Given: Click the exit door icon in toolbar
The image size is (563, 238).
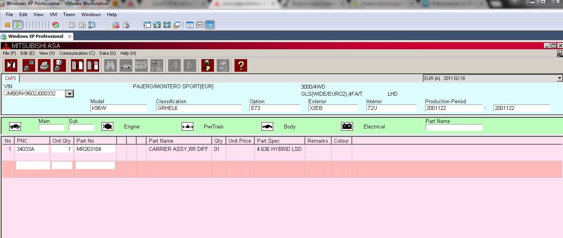Looking at the screenshot, I should coord(11,65).
